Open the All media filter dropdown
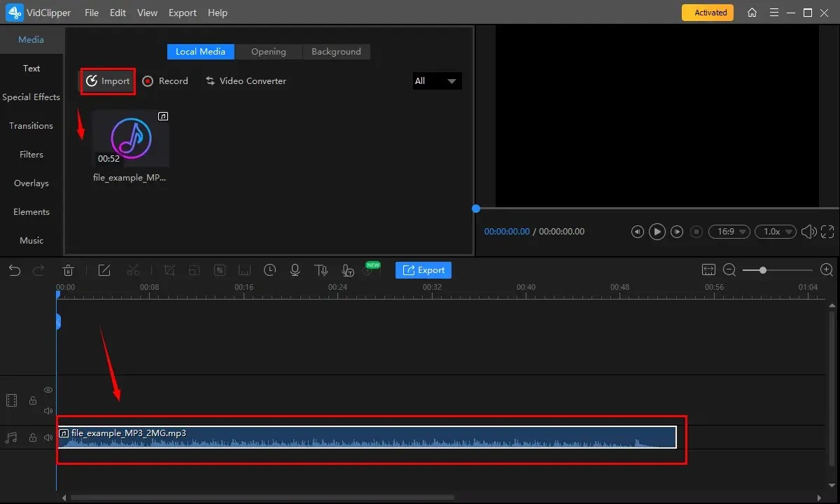The image size is (840, 504). click(x=437, y=80)
